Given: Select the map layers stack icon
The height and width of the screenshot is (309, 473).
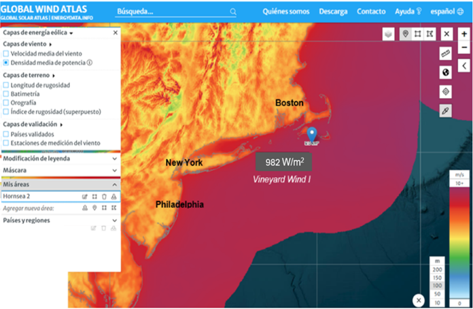Looking at the screenshot, I should (388, 34).
